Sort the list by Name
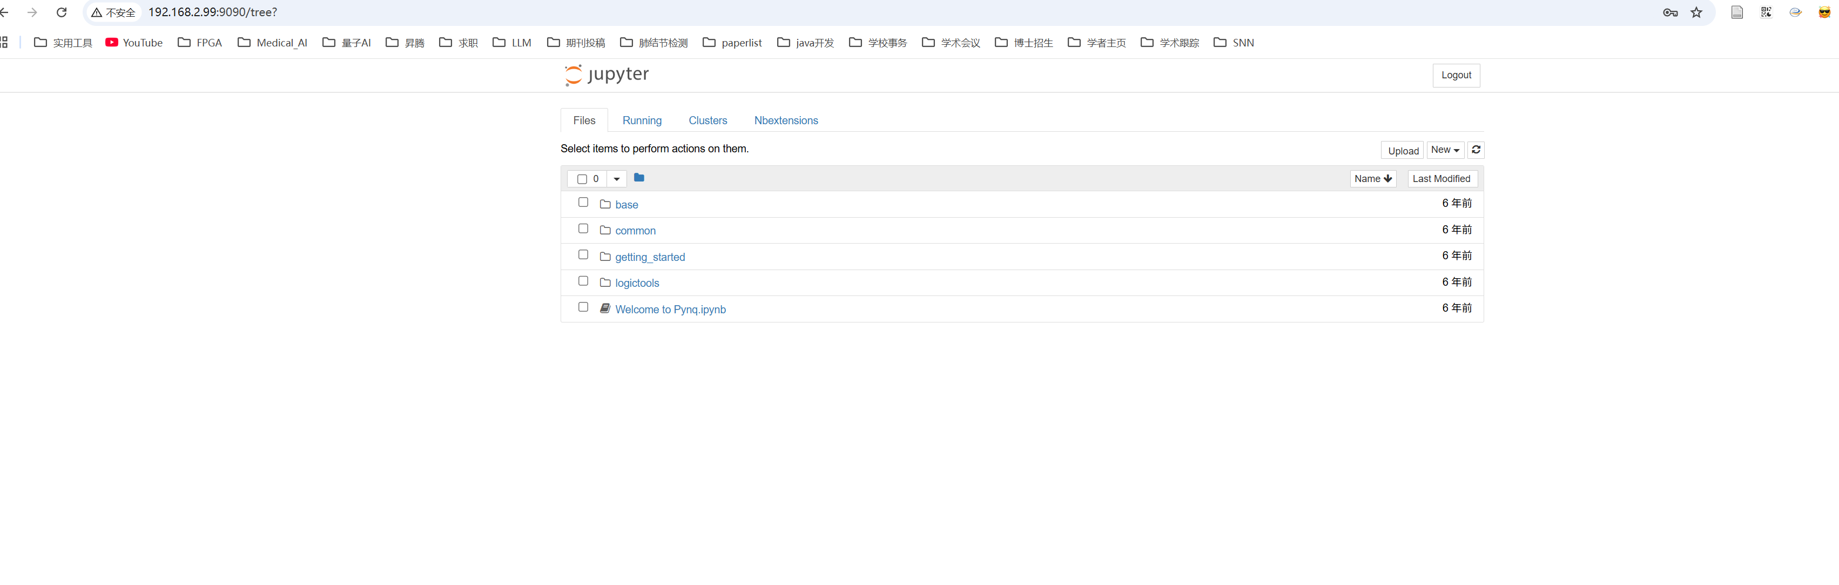The height and width of the screenshot is (585, 1839). coord(1372,179)
